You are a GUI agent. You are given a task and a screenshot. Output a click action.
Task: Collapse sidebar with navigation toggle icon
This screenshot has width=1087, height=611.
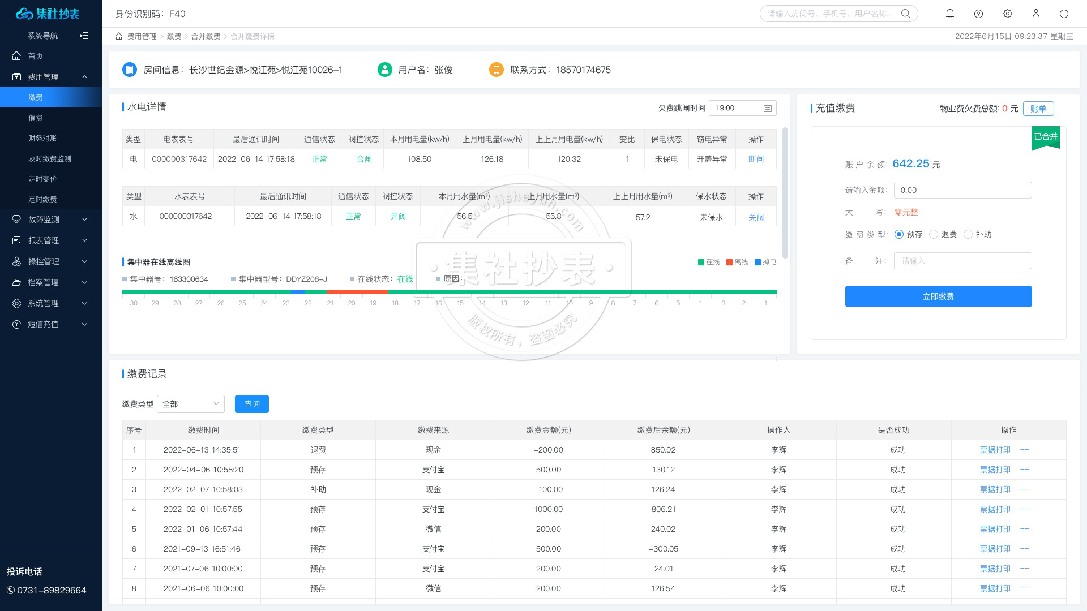pyautogui.click(x=84, y=36)
